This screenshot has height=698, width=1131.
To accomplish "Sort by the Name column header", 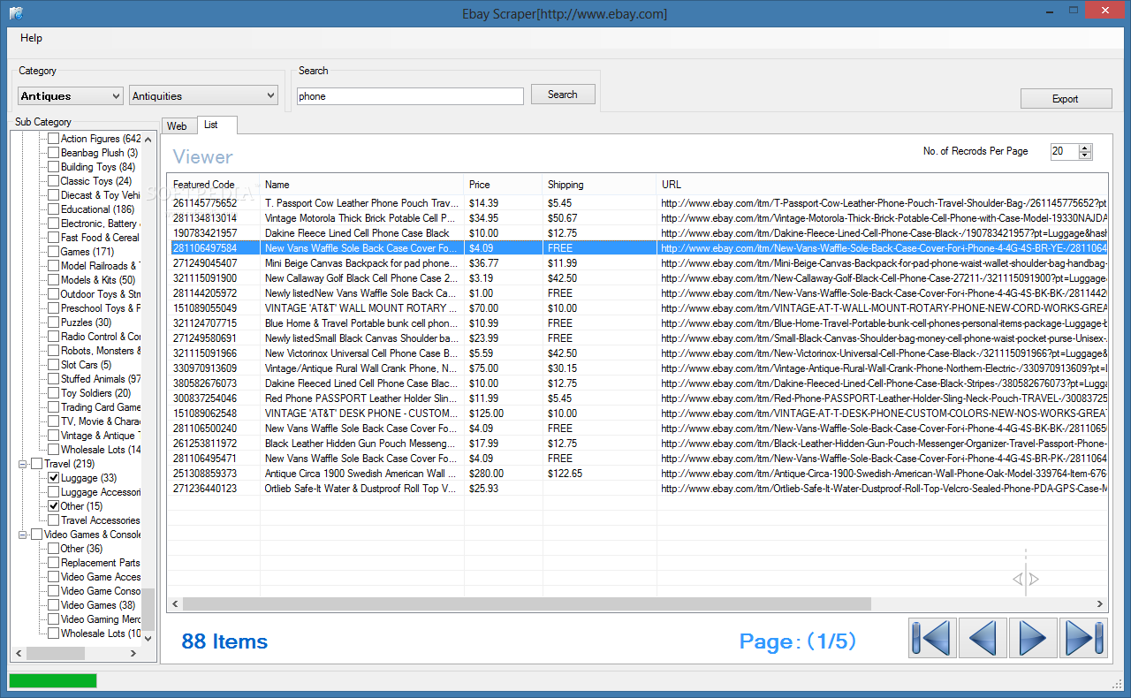I will point(361,185).
